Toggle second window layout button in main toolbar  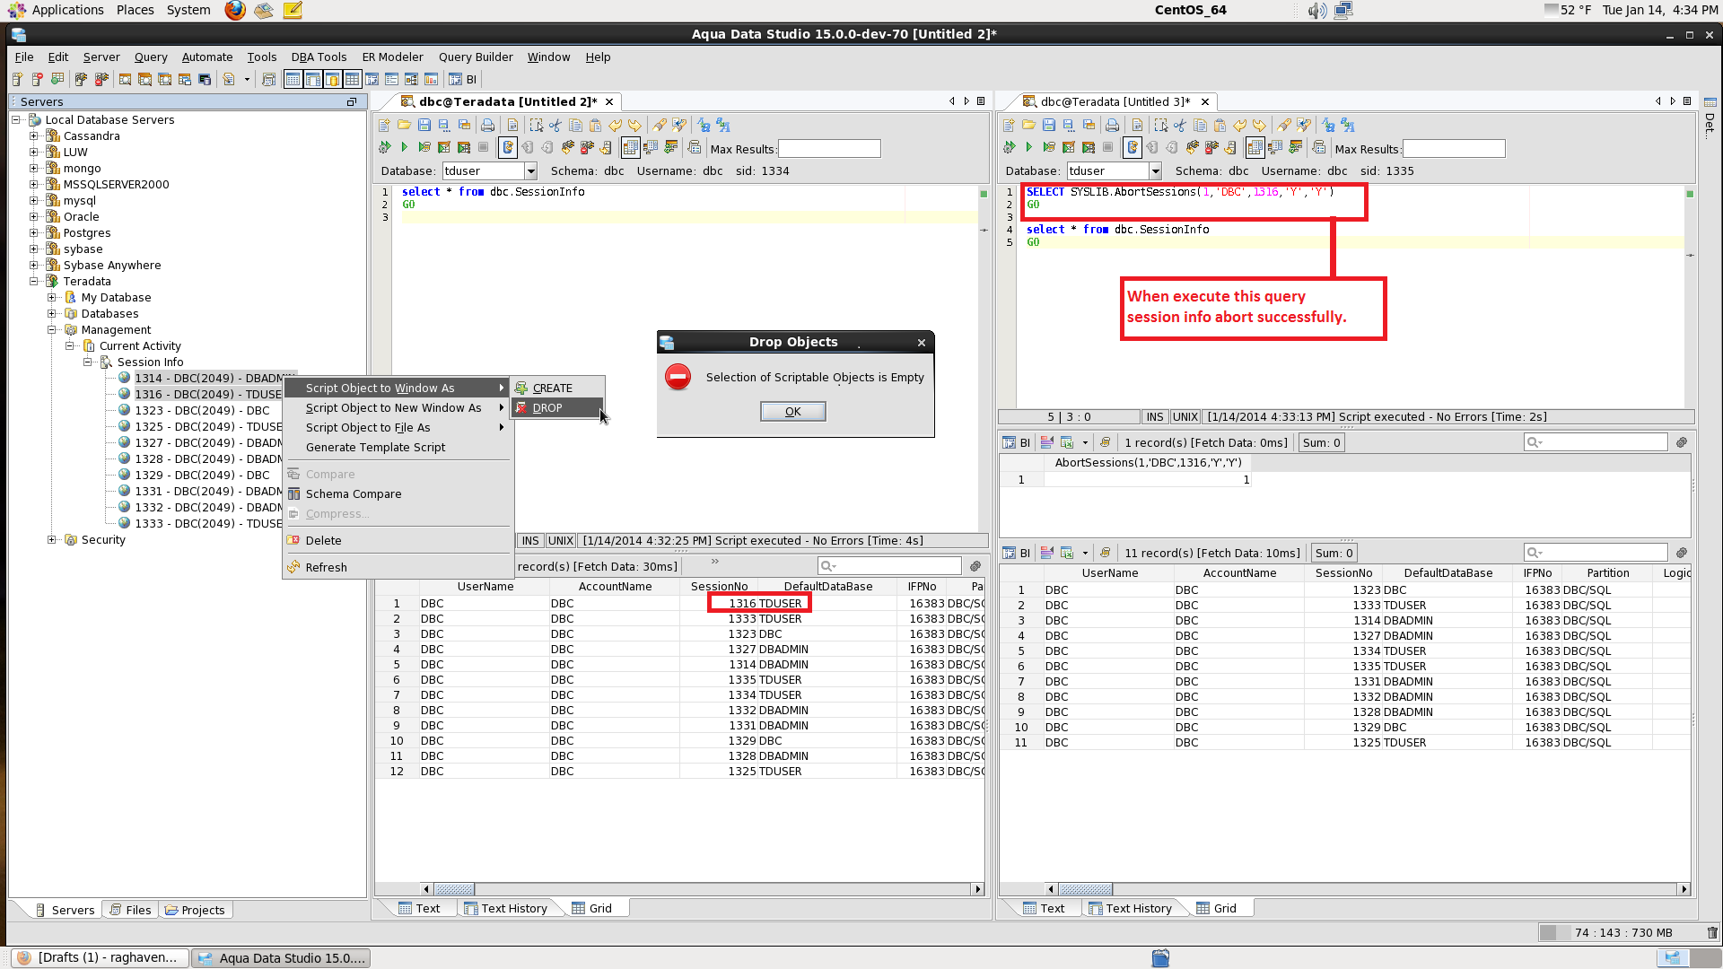click(312, 80)
